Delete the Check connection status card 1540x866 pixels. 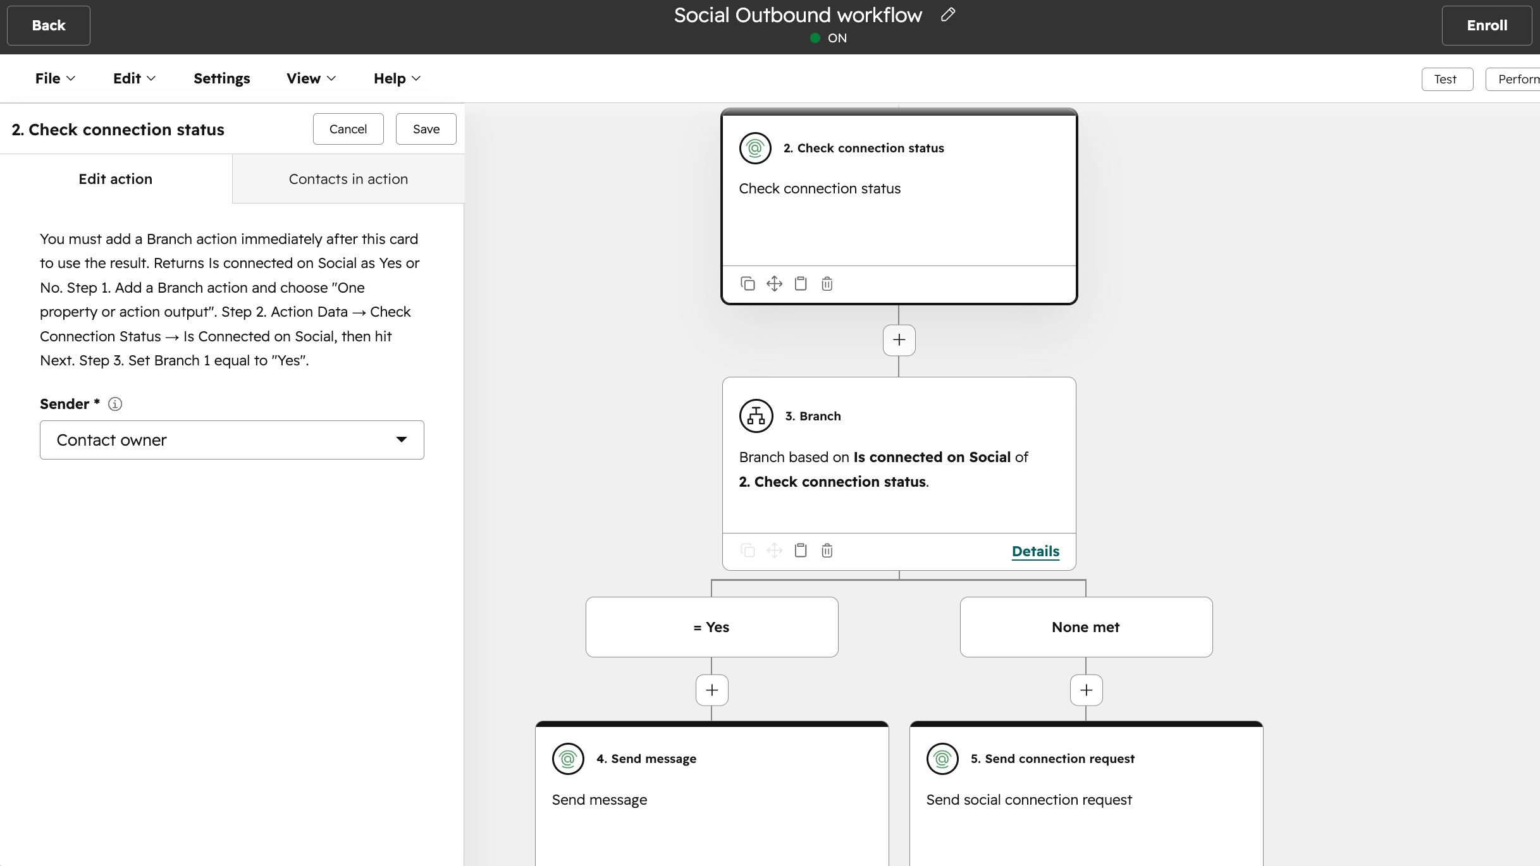[827, 284]
